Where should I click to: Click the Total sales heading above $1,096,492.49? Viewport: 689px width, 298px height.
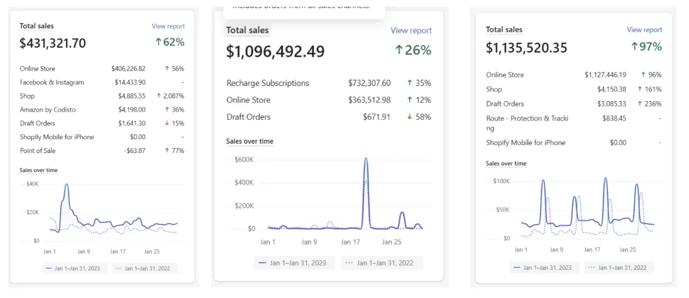247,30
